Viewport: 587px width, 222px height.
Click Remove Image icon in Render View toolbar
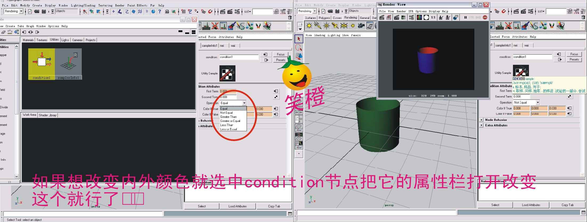[448, 18]
